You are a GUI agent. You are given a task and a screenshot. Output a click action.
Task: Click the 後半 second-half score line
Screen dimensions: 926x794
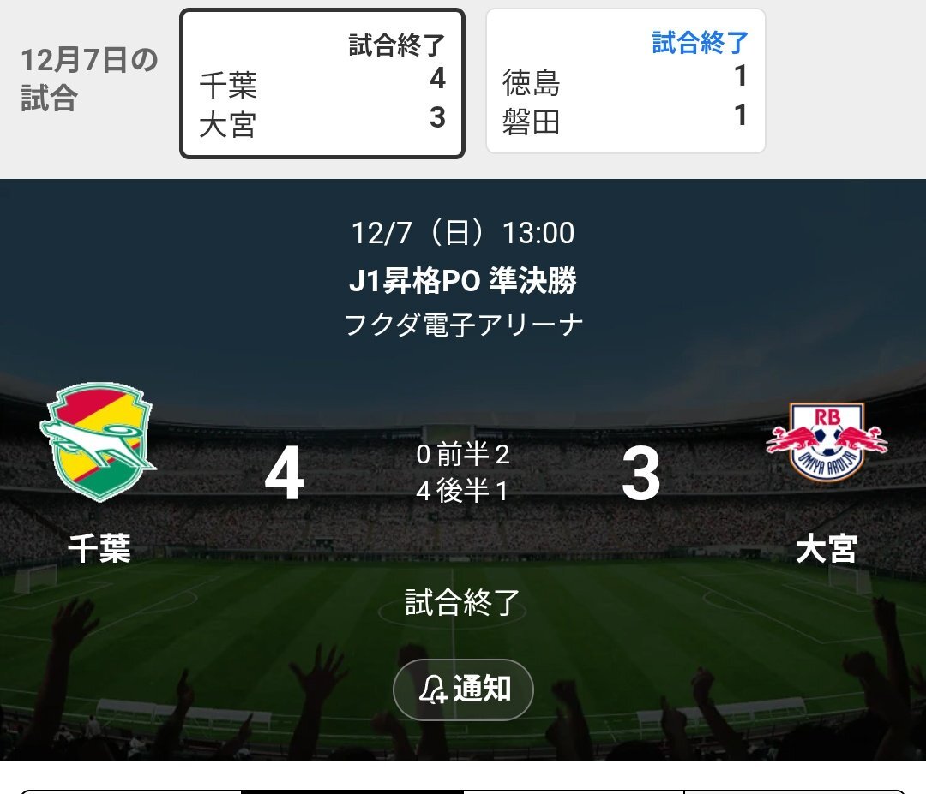click(x=463, y=491)
